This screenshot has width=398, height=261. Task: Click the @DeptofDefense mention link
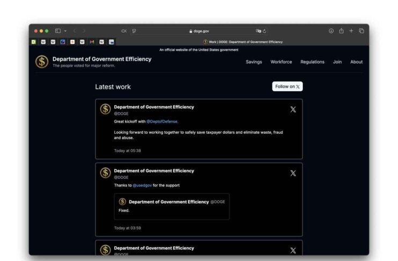pos(162,121)
